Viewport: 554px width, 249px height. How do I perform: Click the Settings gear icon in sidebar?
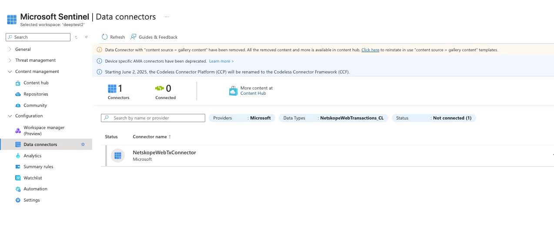18,200
